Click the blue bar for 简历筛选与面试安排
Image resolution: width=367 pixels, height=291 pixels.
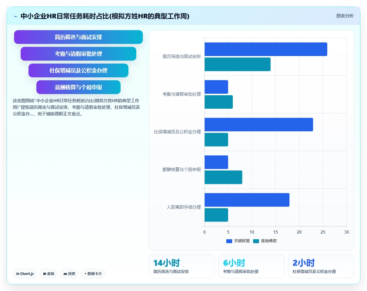pyautogui.click(x=266, y=49)
